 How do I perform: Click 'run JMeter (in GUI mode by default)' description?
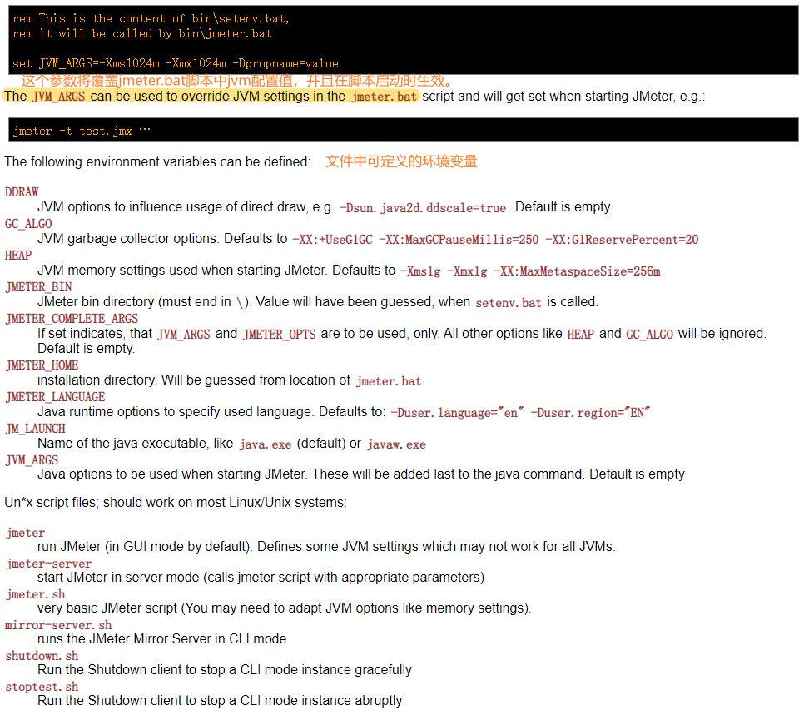(x=326, y=547)
